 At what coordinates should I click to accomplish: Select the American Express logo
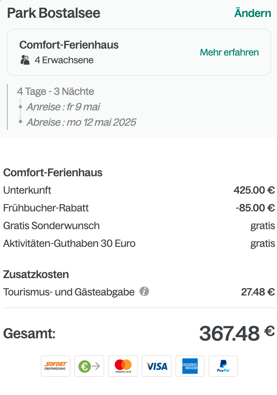point(190,366)
